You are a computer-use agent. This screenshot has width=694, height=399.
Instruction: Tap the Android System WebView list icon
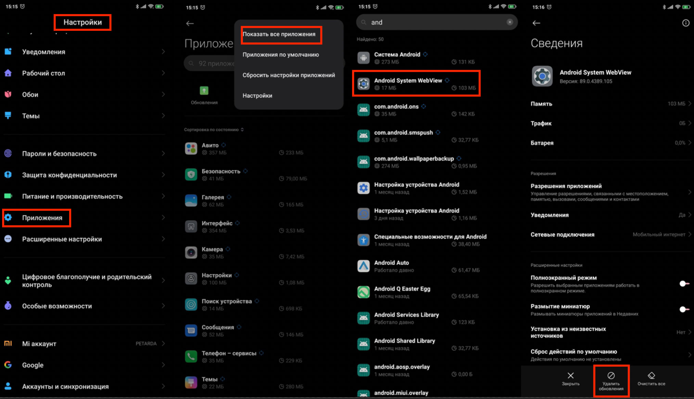point(363,84)
